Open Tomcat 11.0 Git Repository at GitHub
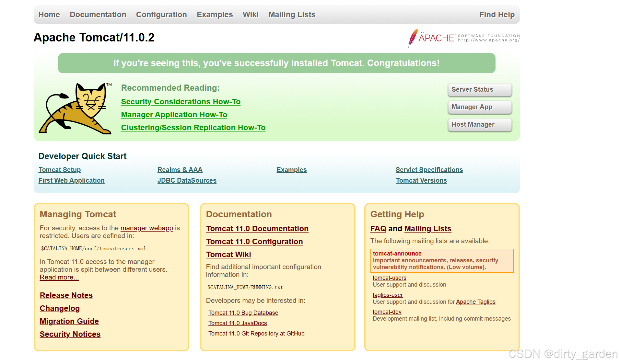Viewport: 619px width, 364px height. coord(256,334)
